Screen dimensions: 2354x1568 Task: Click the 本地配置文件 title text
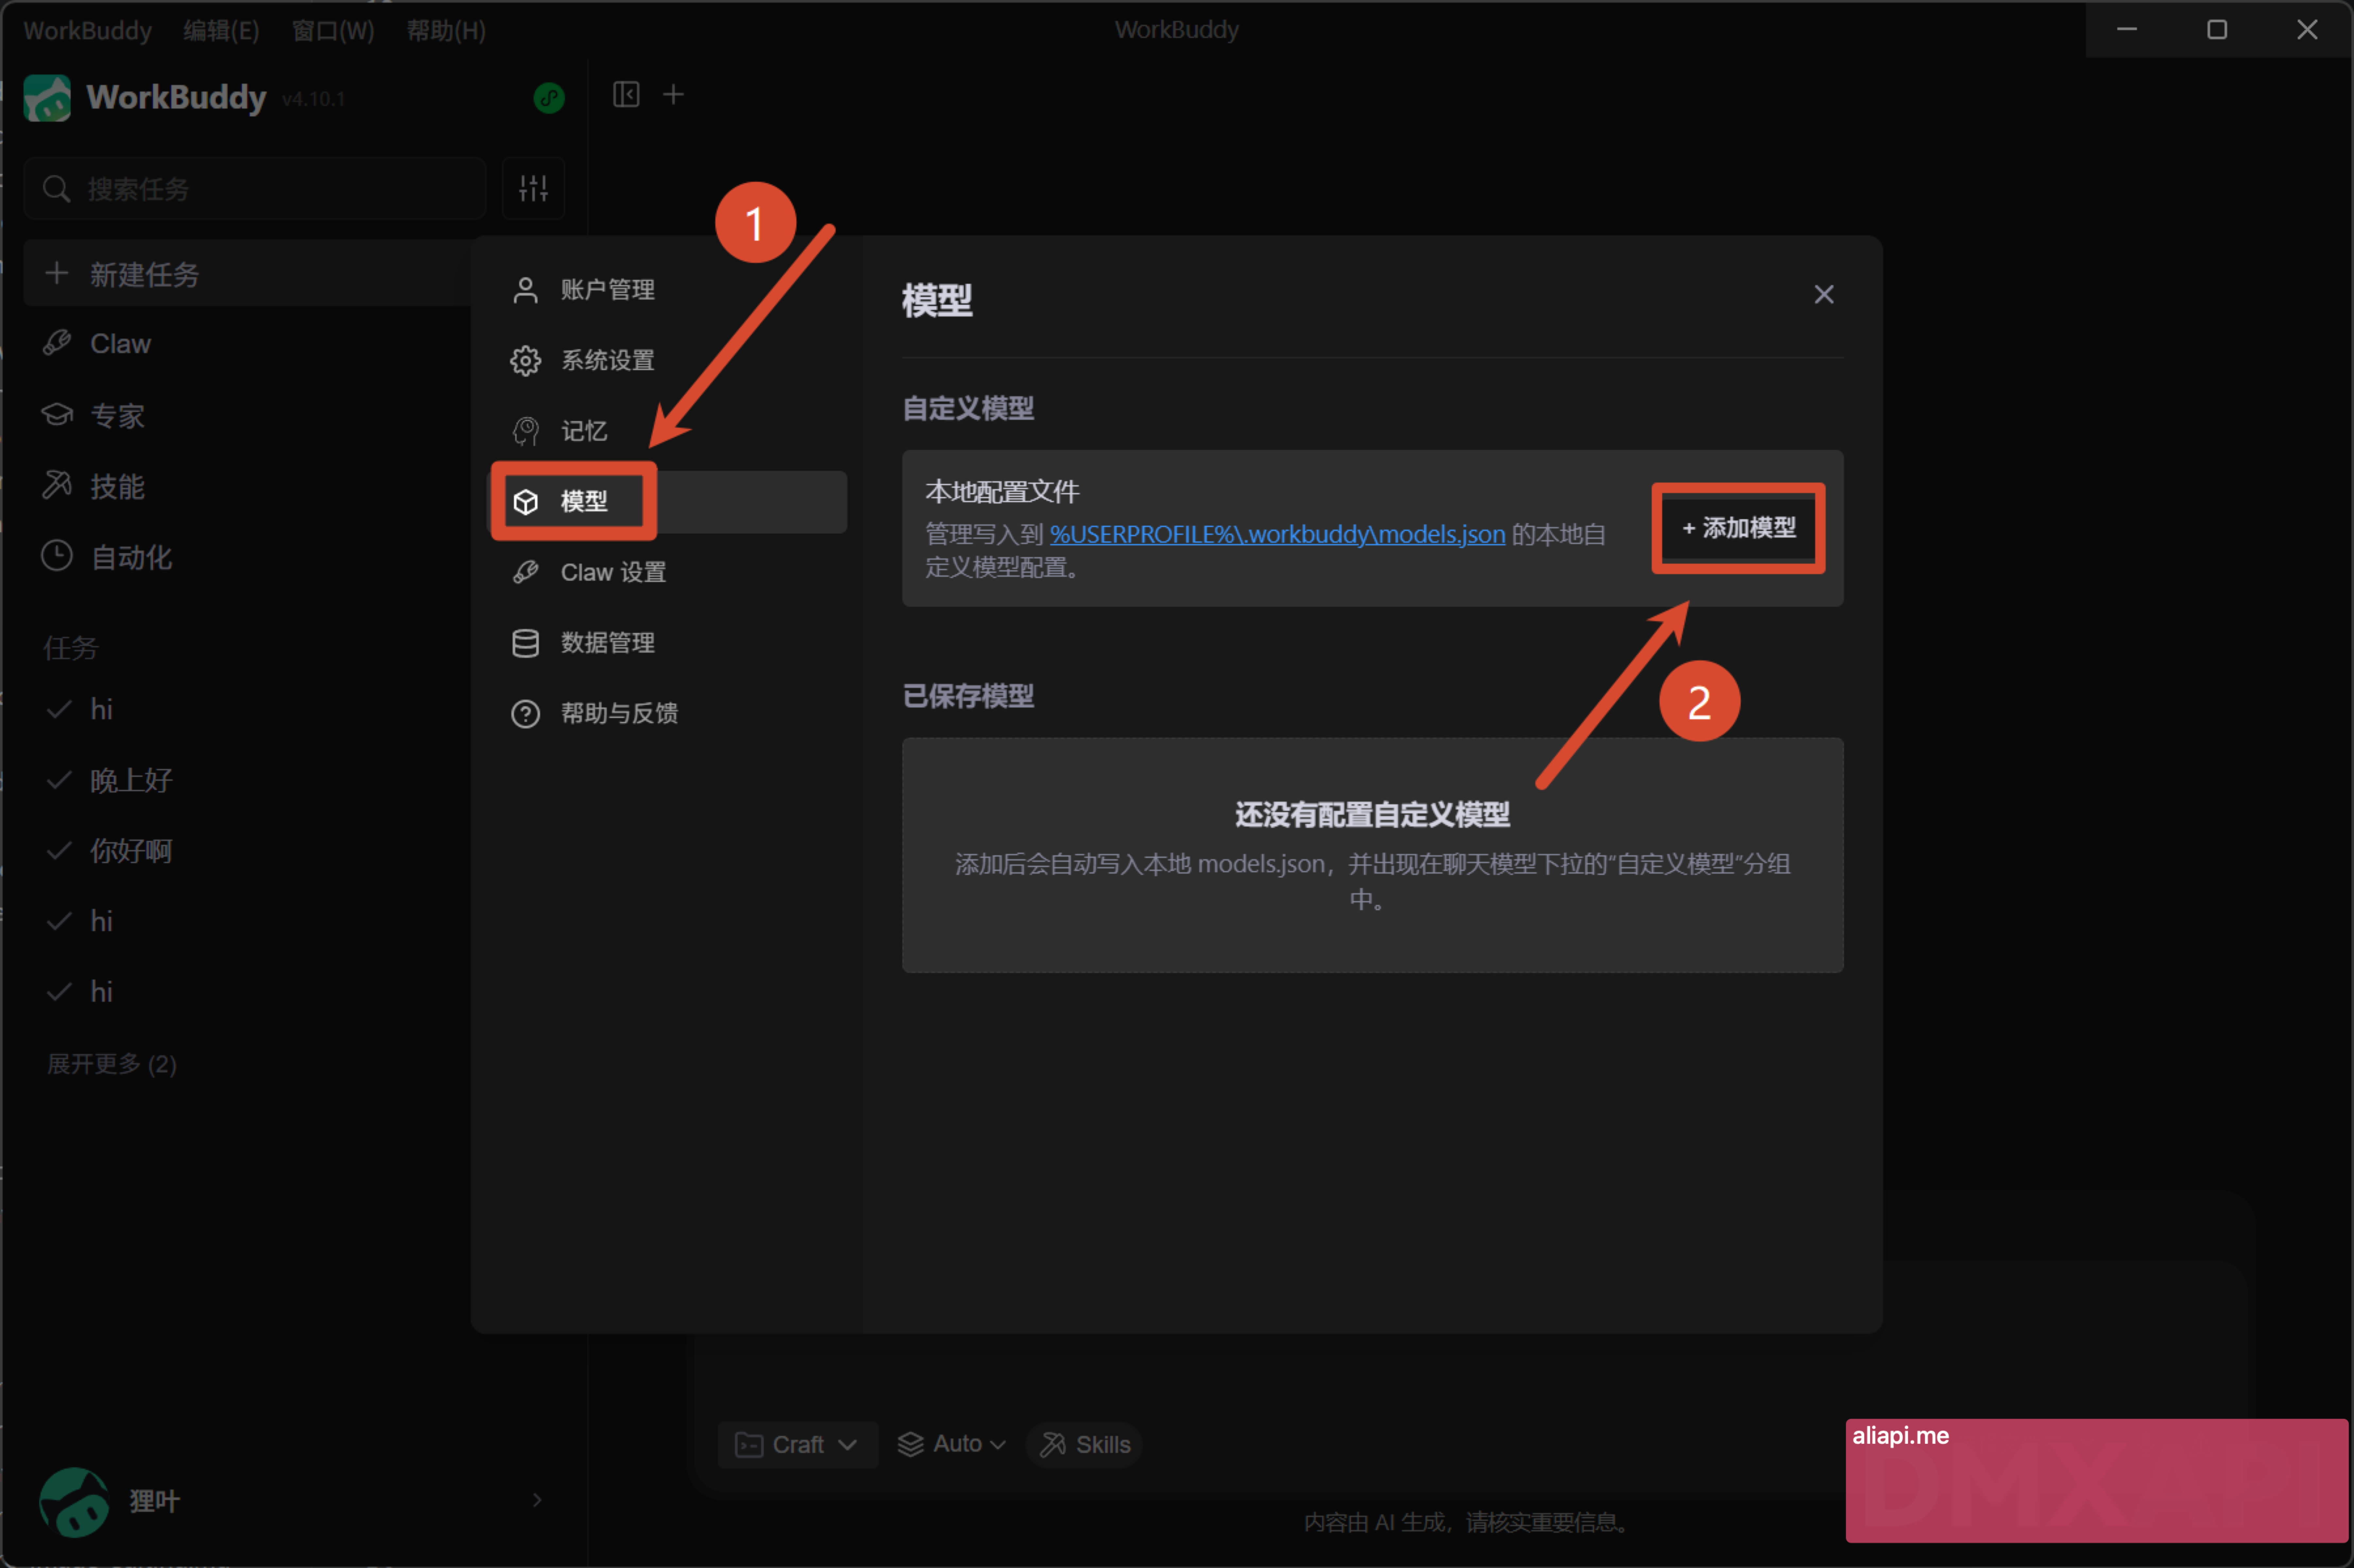click(1002, 492)
